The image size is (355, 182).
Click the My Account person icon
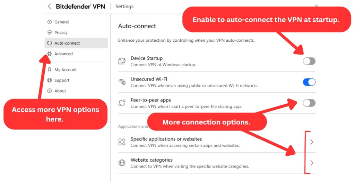pyautogui.click(x=50, y=70)
